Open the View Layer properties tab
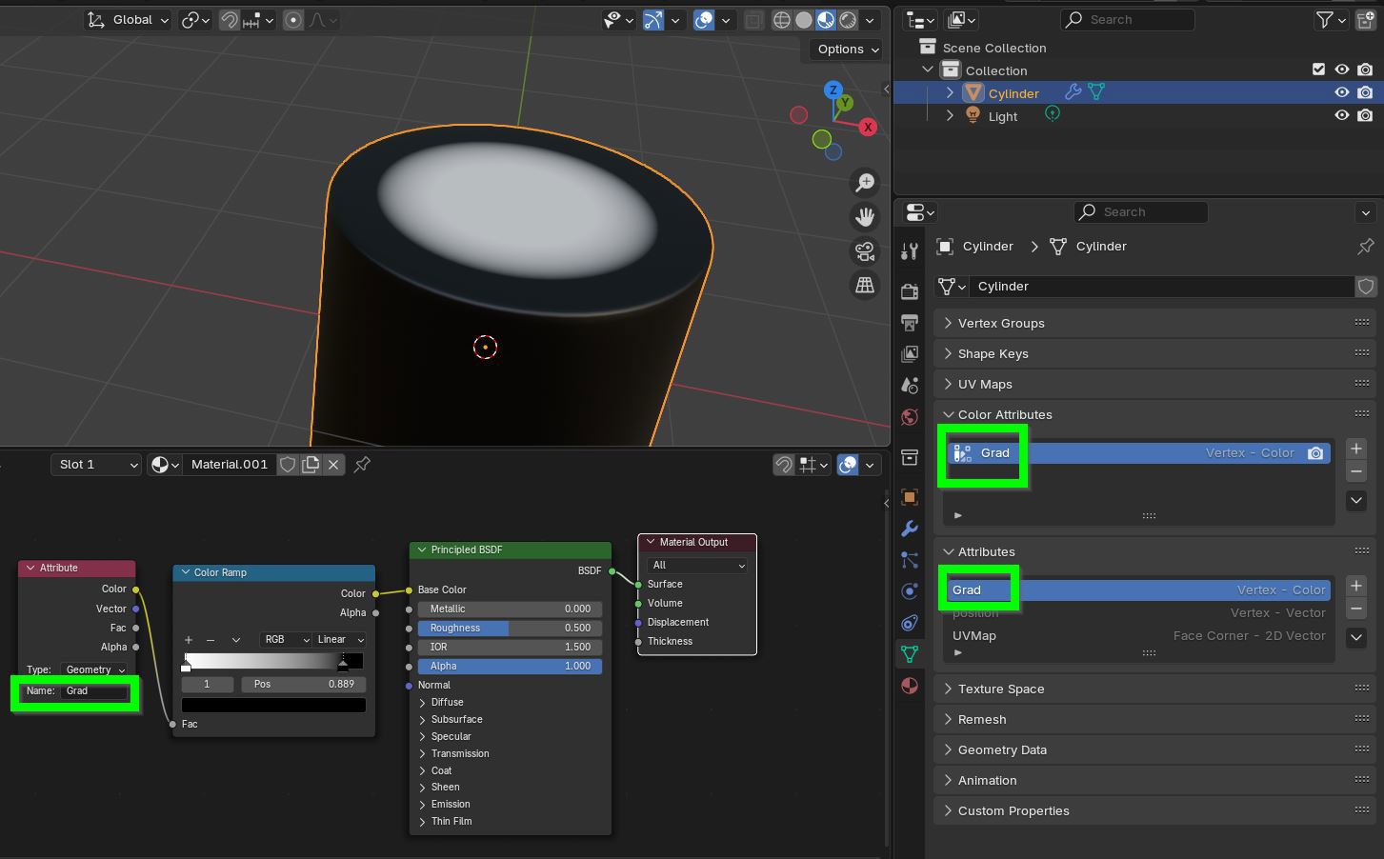 (x=910, y=354)
